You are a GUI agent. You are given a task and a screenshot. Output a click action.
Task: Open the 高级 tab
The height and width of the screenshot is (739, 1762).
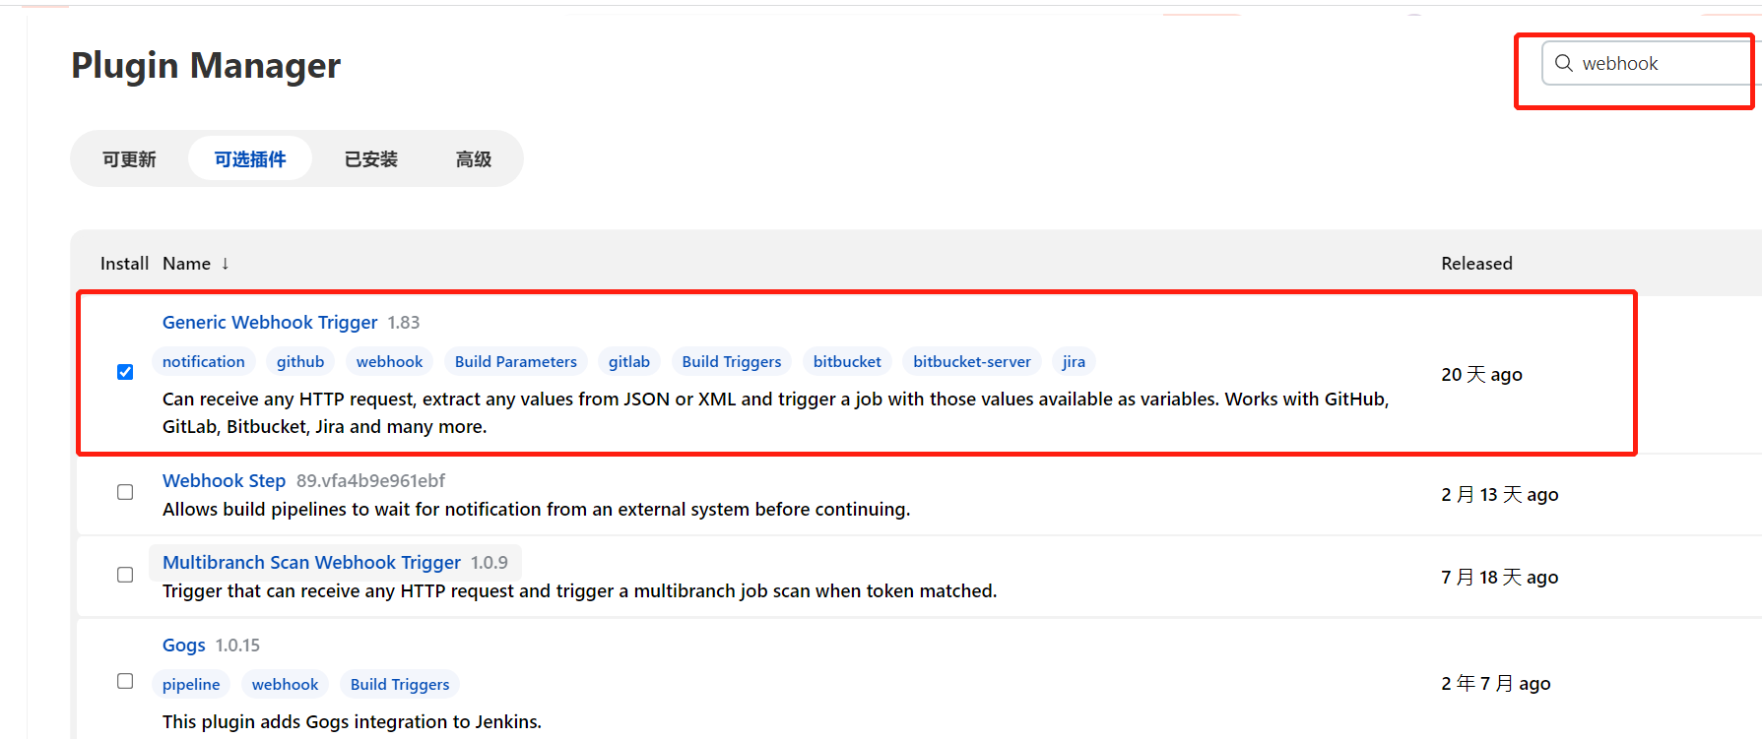click(474, 159)
